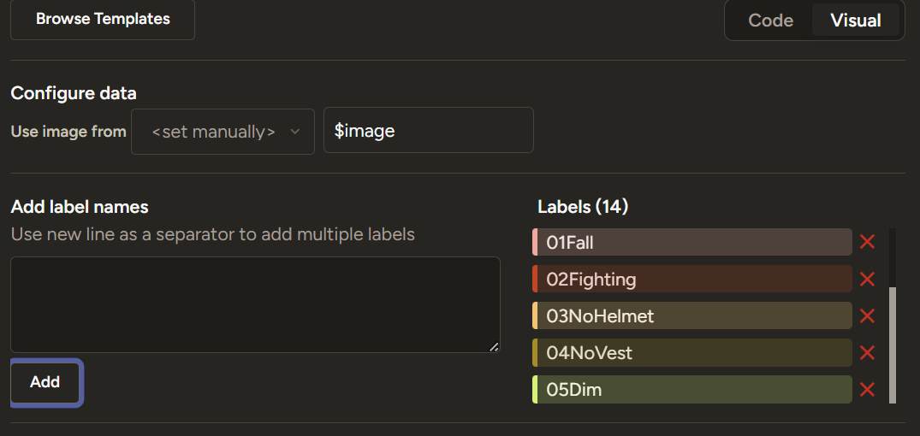
Task: Switch to the Visual view
Action: [855, 21]
